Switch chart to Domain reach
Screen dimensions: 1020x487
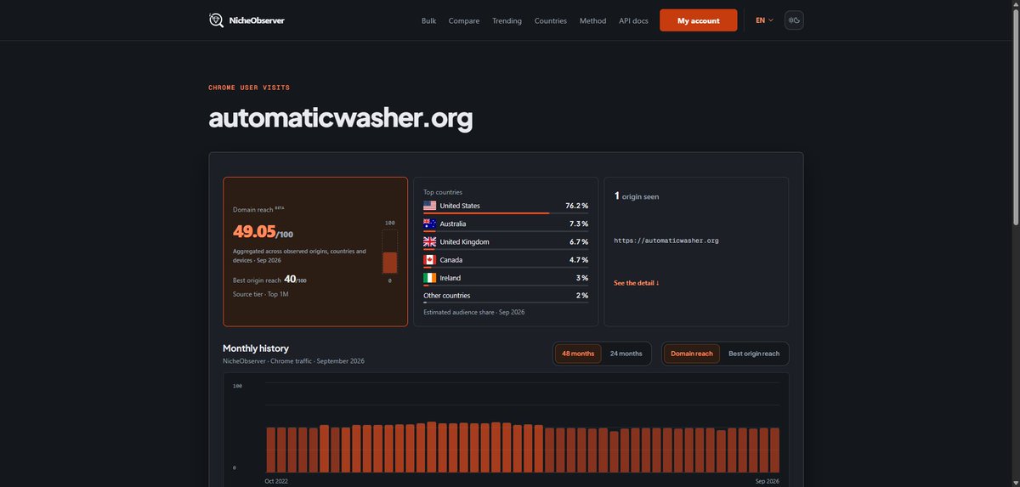tap(692, 354)
